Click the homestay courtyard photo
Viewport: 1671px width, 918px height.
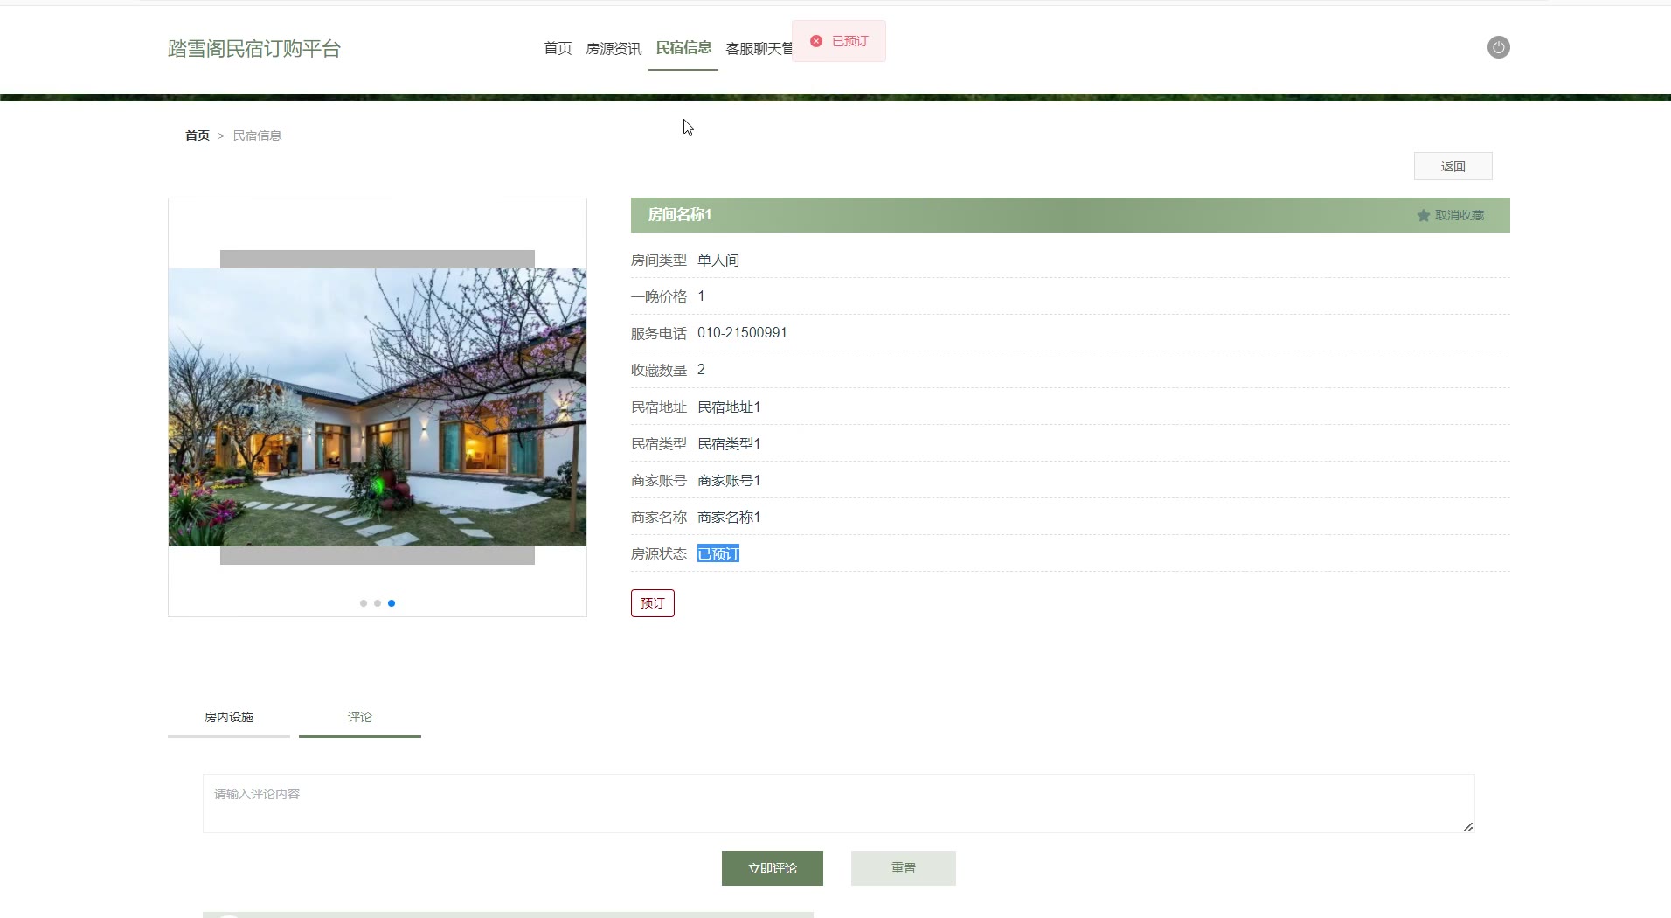(378, 407)
